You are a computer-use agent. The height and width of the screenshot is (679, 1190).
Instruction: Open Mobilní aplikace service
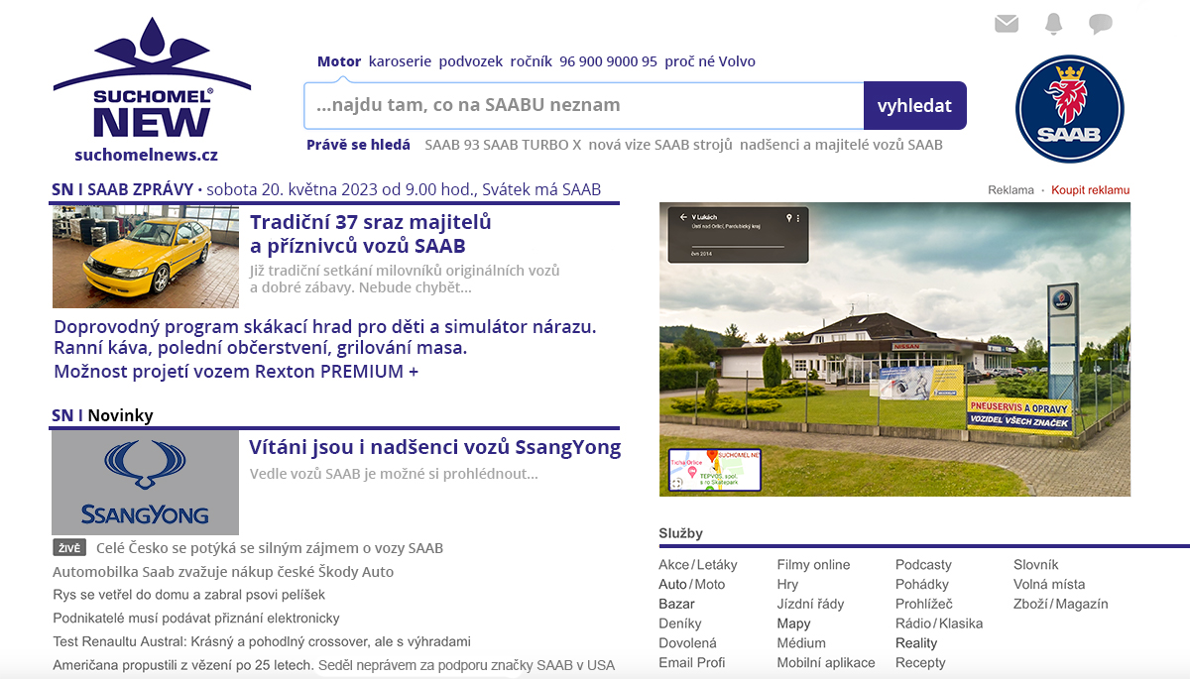826,663
